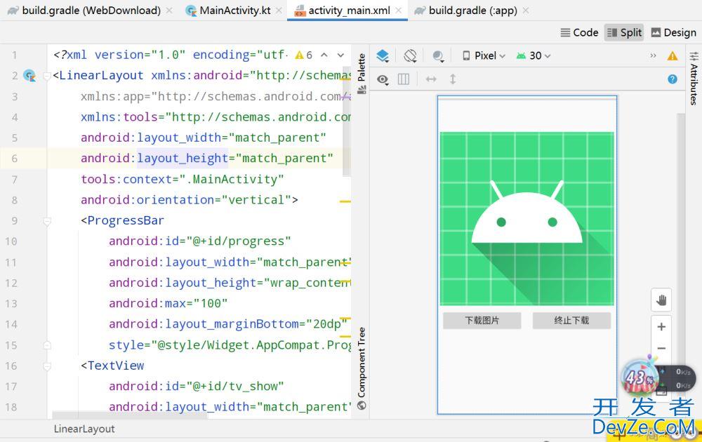Click the vertical expand arrows icon
Image resolution: width=702 pixels, height=442 pixels.
pos(453,79)
